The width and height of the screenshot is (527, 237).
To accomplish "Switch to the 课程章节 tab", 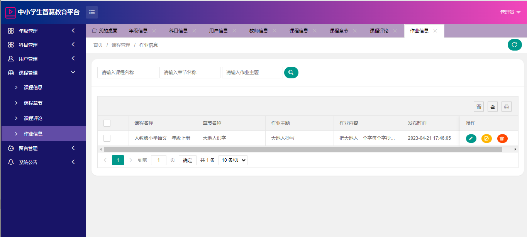I will (x=339, y=31).
